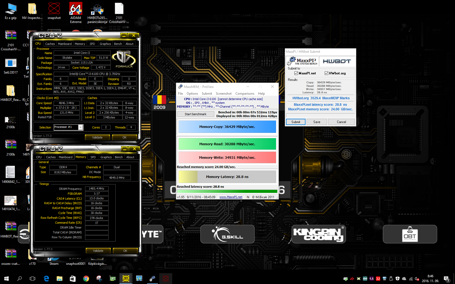
Task: Open the Wi-Fi network tray icon
Action: click(411, 279)
